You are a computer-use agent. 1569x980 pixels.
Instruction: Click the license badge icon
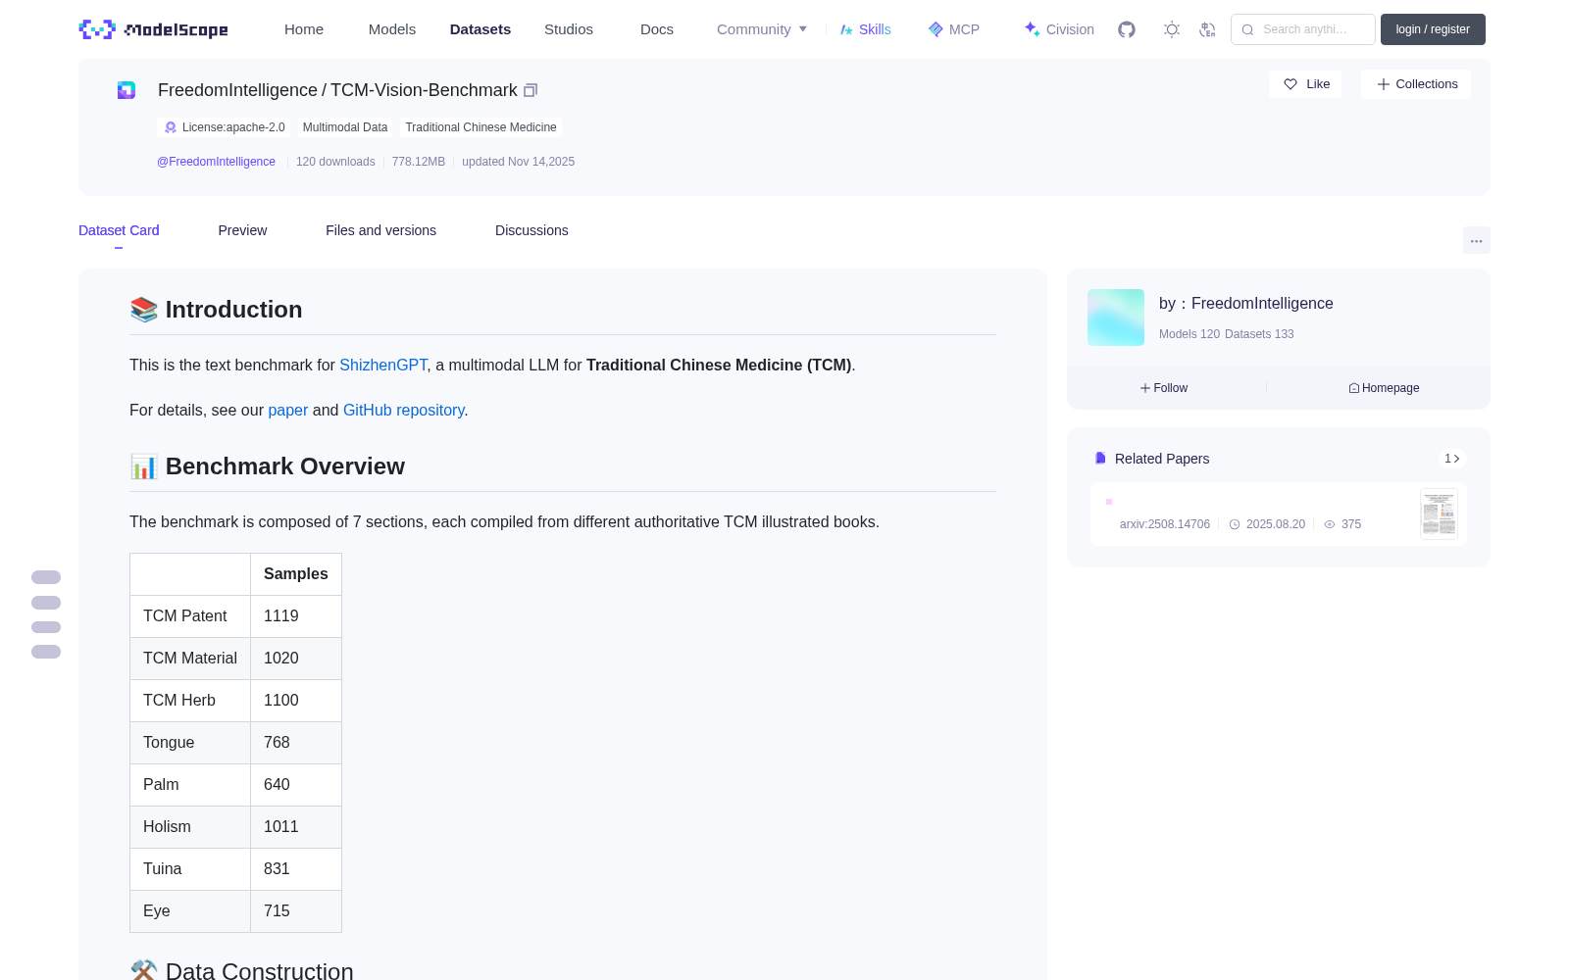pyautogui.click(x=171, y=127)
